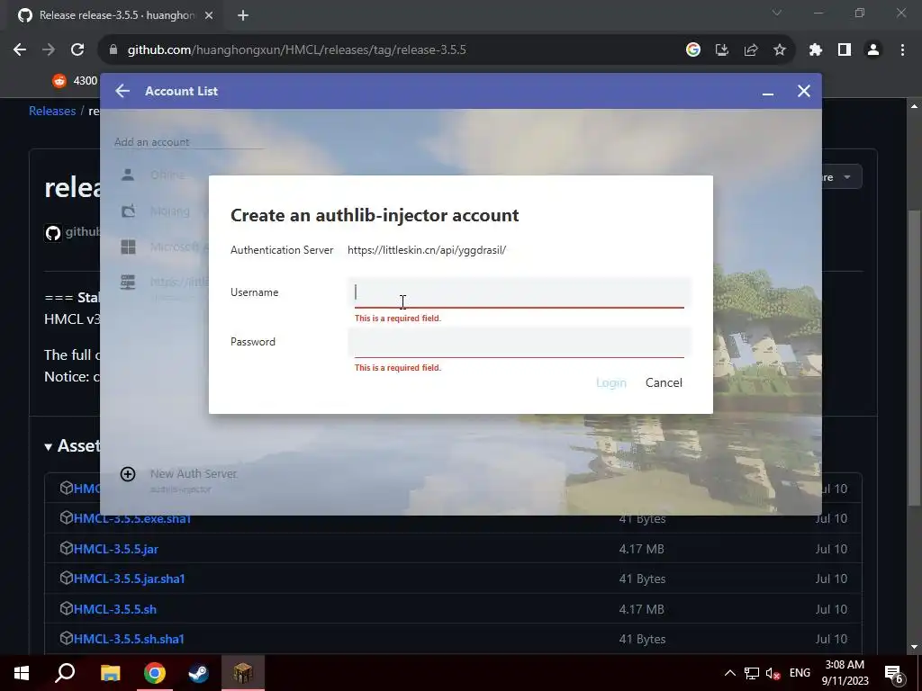Bookmark this page with the star icon
This screenshot has height=691, width=922.
[780, 50]
